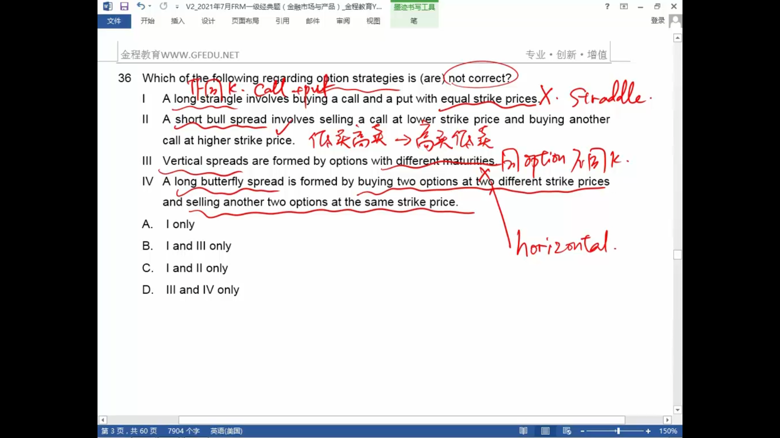Click 登录 to sign in
This screenshot has height=438, width=780.
[x=658, y=20]
